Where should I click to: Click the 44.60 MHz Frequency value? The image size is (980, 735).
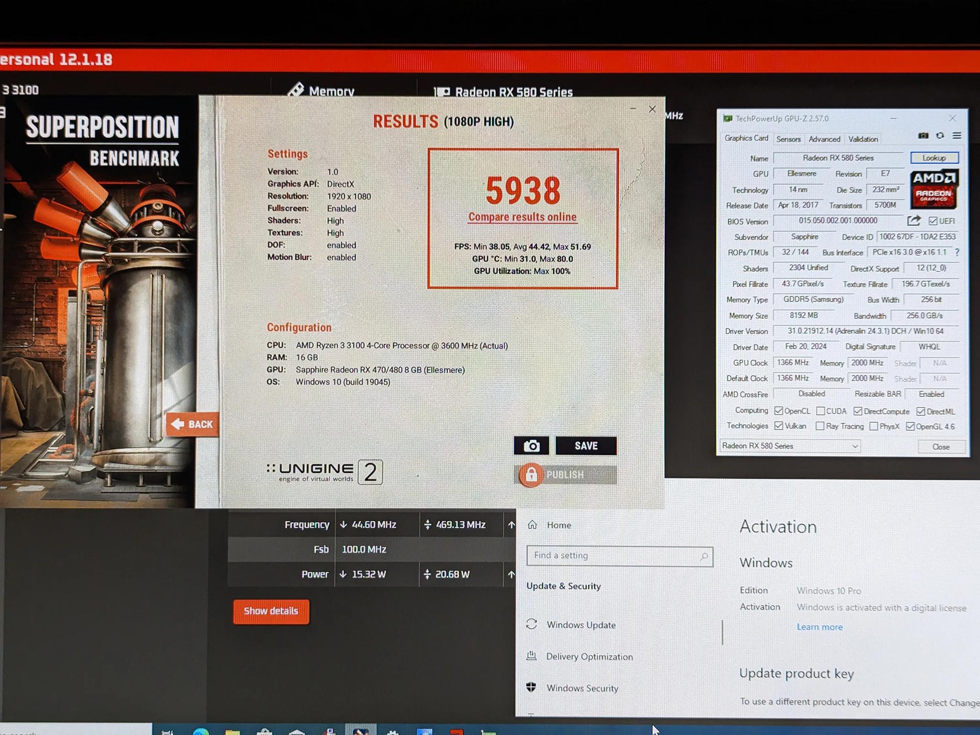click(374, 525)
